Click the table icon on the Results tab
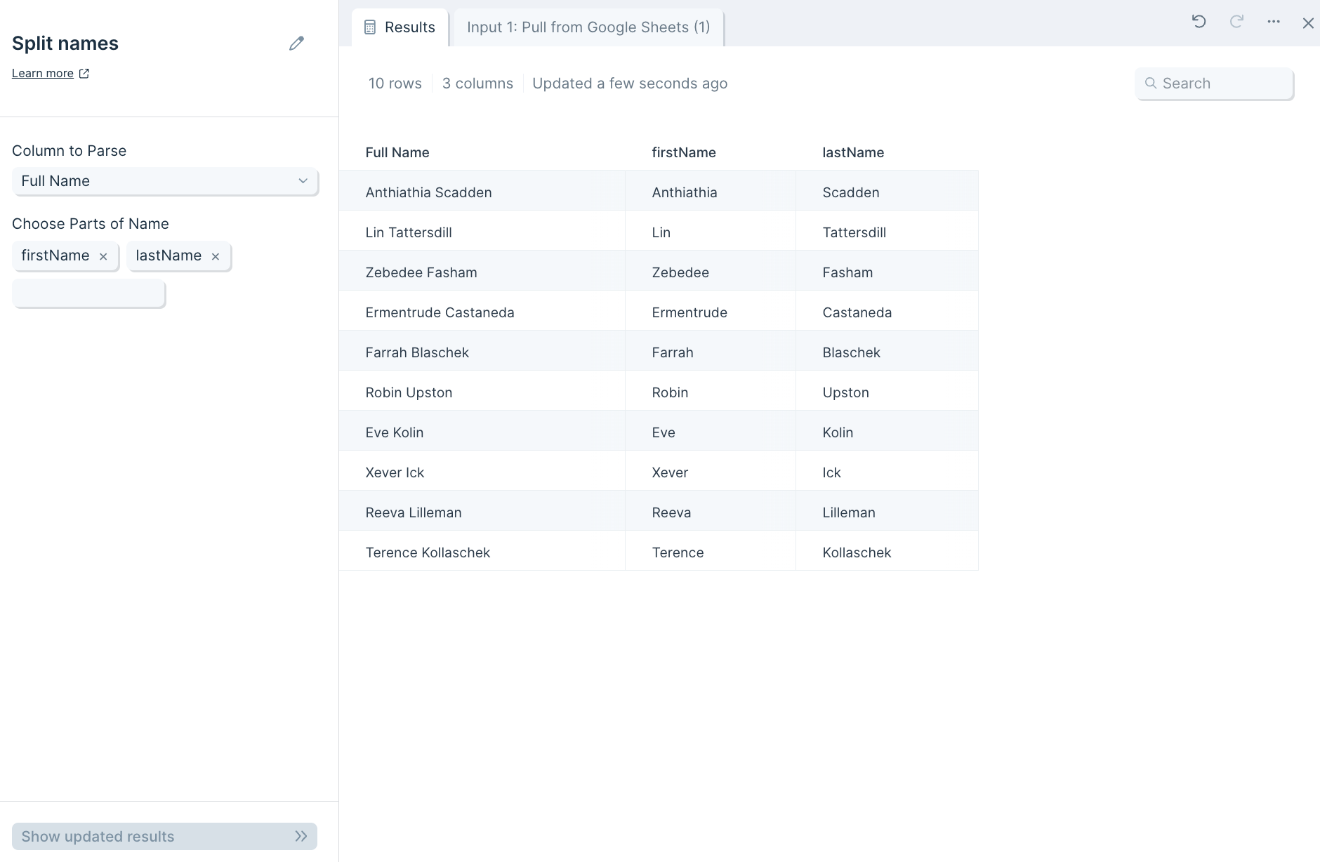Viewport: 1320px width, 862px height. point(370,27)
